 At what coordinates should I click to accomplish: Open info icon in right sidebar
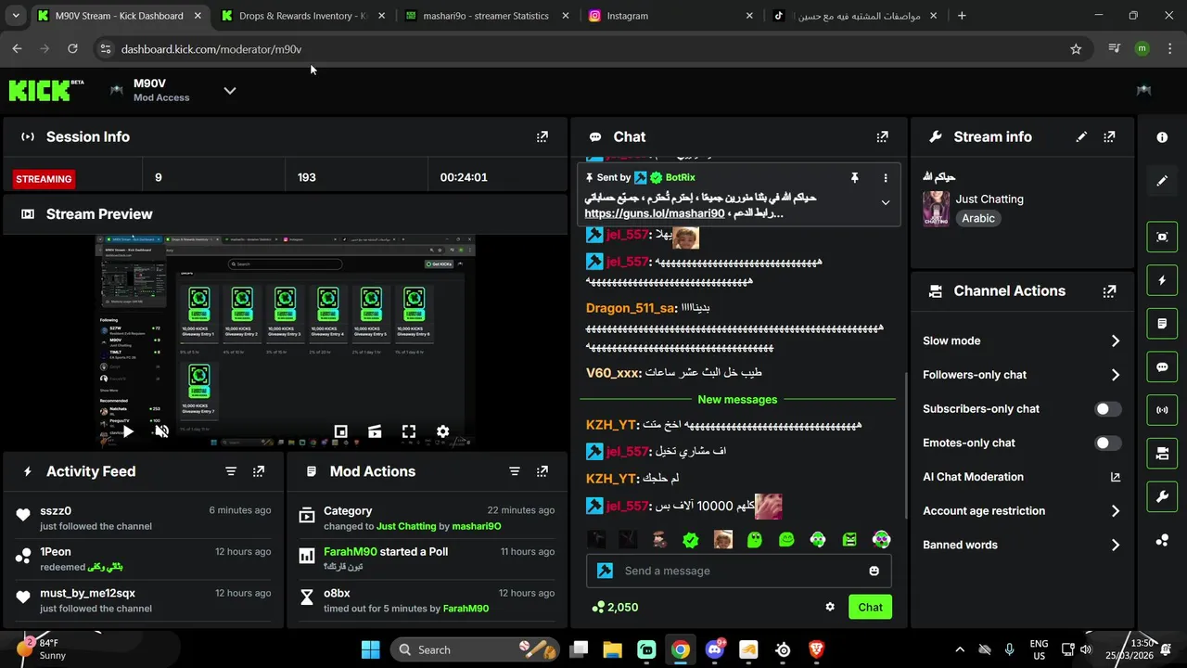tap(1162, 137)
